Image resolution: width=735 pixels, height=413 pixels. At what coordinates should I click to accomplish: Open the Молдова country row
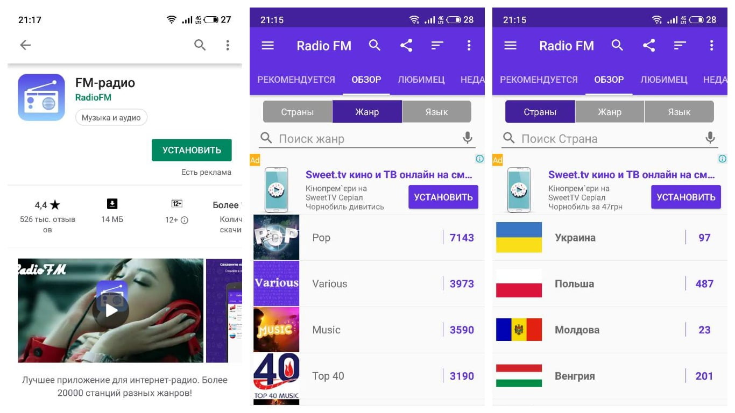610,330
